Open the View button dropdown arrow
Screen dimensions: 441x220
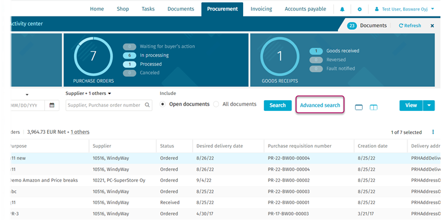429,106
